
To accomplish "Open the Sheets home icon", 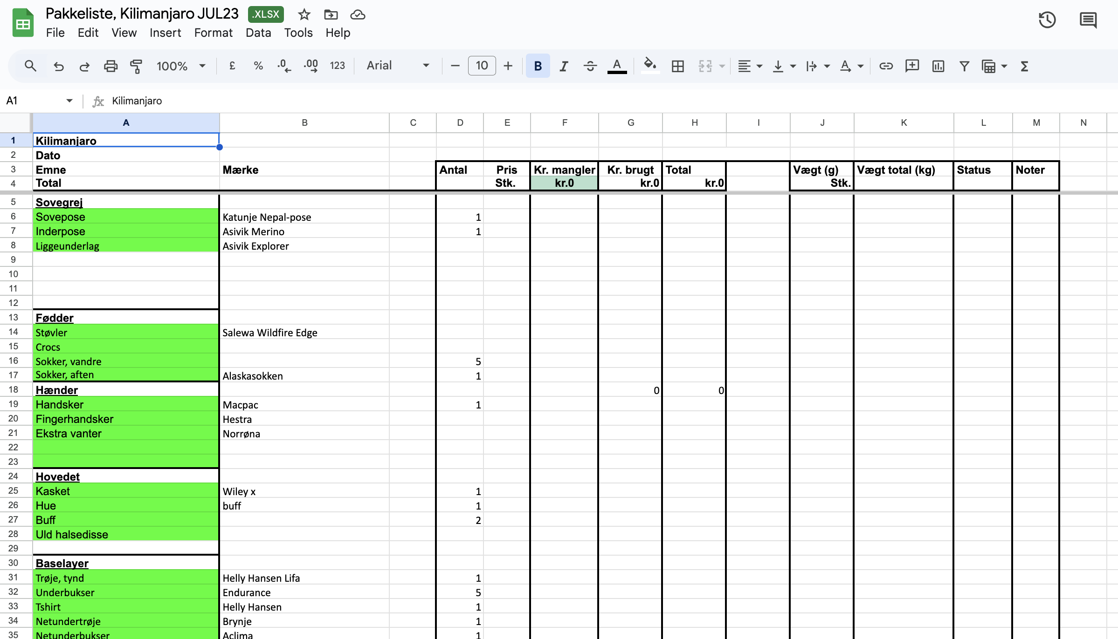I will (x=23, y=23).
